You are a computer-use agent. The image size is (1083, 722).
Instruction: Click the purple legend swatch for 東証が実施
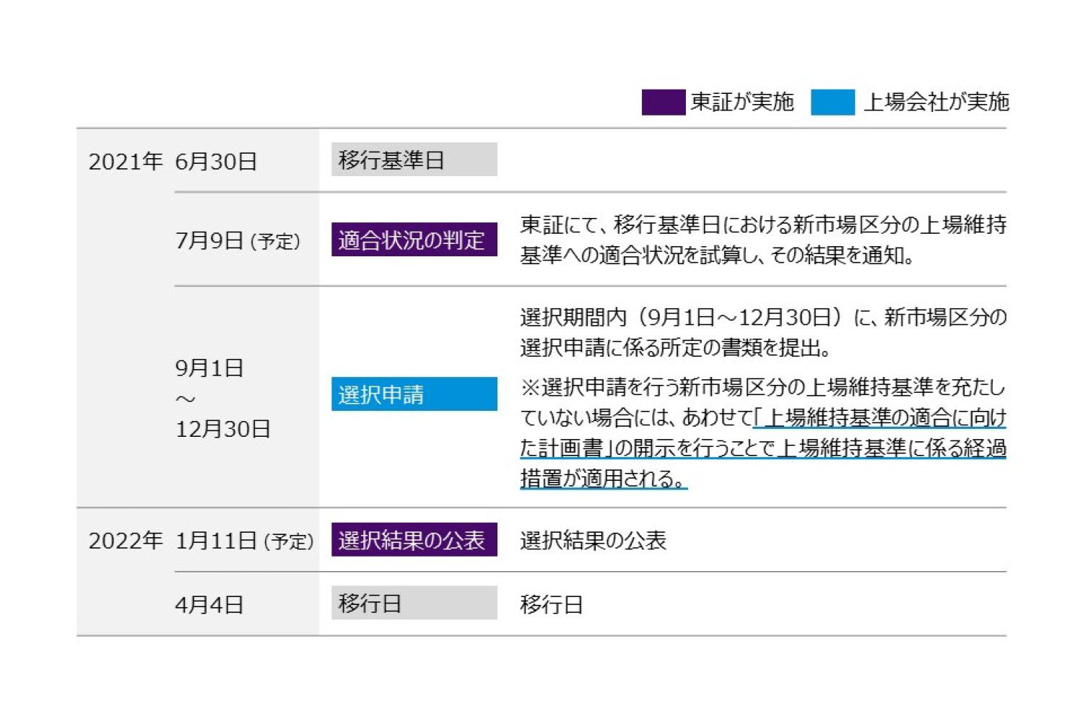pos(663,103)
